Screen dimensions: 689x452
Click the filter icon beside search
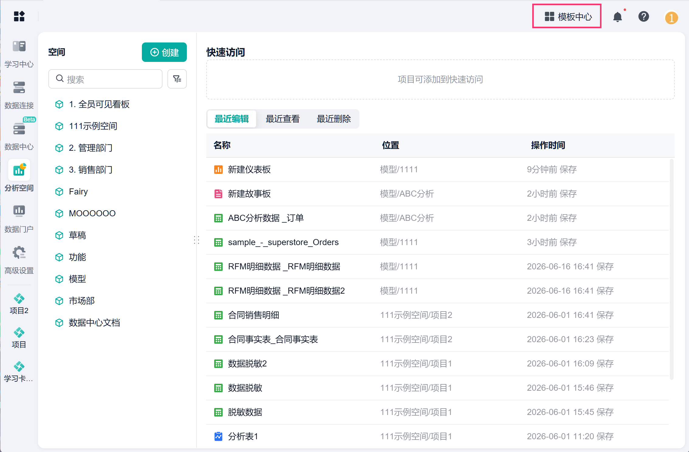pos(177,79)
